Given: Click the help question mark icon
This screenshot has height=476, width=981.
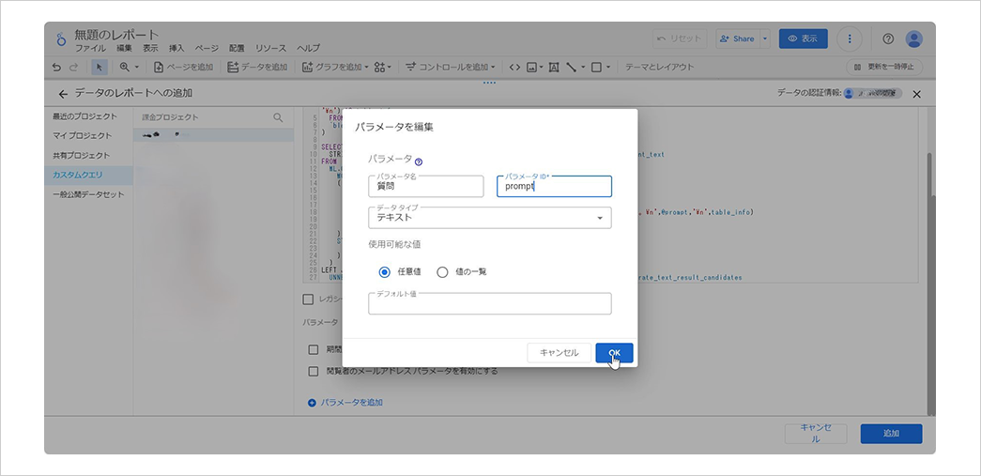Looking at the screenshot, I should click(888, 38).
